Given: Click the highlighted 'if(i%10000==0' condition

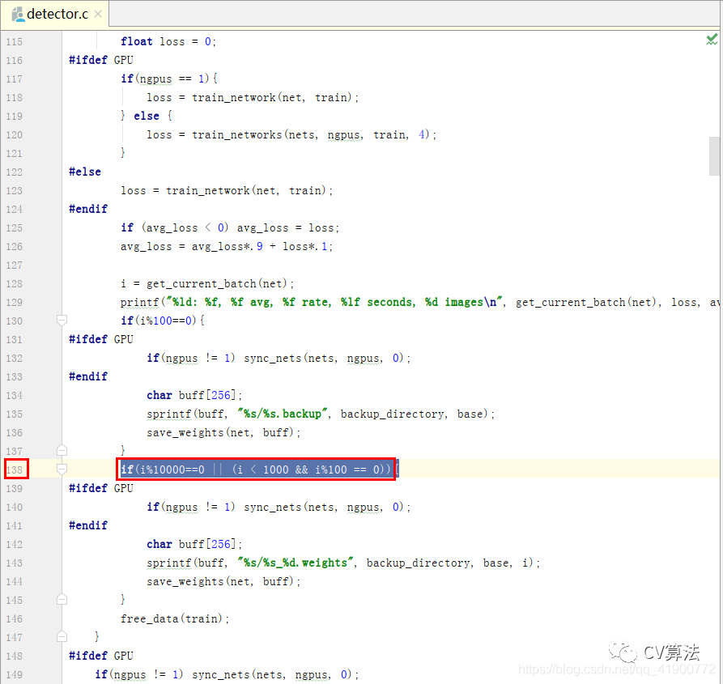Looking at the screenshot, I should 256,469.
